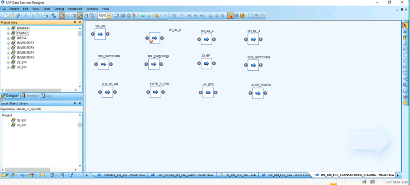Switch to the Log tab
Image resolution: width=410 pixels, height=185 pixels.
pos(46,96)
